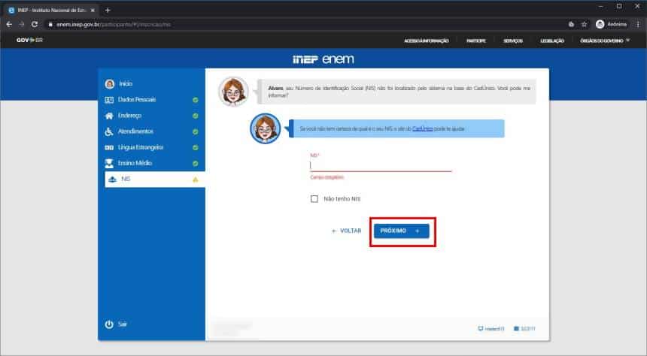The height and width of the screenshot is (356, 647).
Task: Open the Participe menu item
Action: pos(476,41)
